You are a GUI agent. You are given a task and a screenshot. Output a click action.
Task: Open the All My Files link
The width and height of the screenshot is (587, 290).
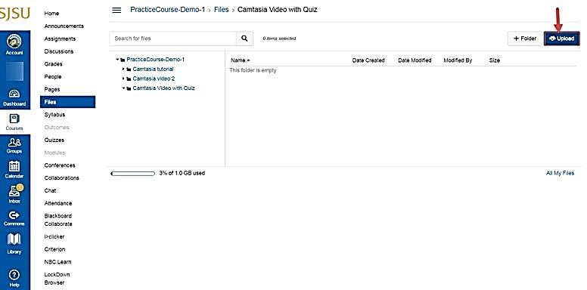[560, 173]
